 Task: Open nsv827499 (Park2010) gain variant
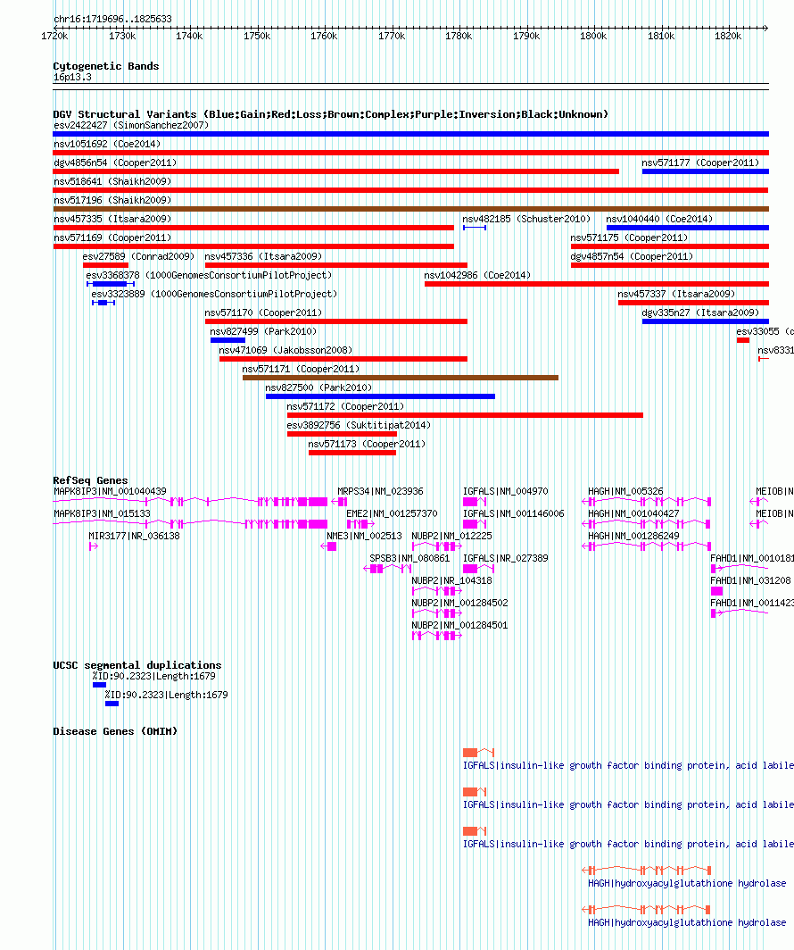coord(227,340)
